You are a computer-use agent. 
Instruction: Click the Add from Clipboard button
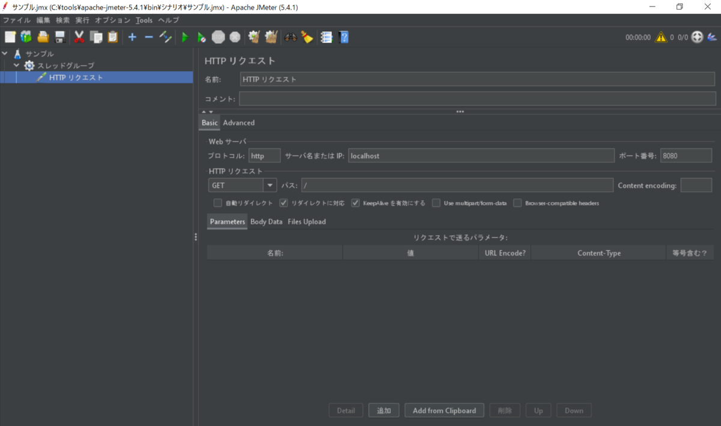[444, 410]
